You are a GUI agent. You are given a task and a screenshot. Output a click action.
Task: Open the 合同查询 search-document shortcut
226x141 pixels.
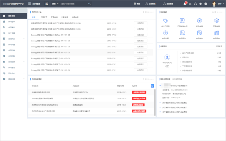click(x=199, y=33)
